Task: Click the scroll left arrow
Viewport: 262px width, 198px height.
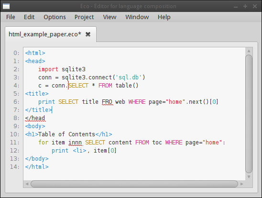Action: point(27,184)
